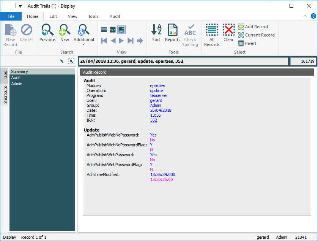
Task: Select the Details view icon
Action: click(x=121, y=30)
